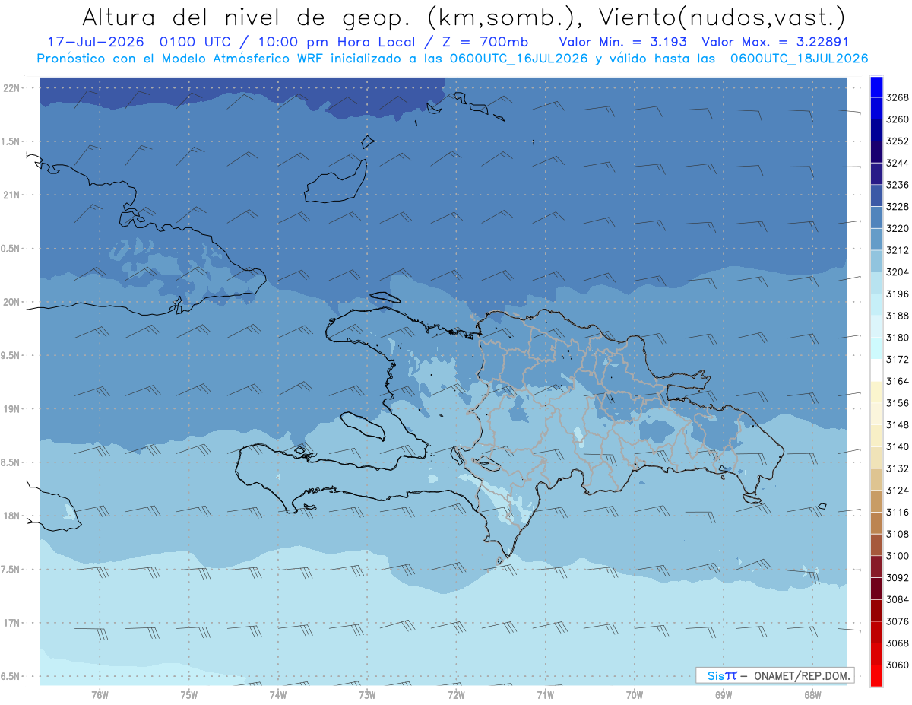Screen dimensions: 912x705
Task: Click the 6.5N latitude label
Action: click(11, 676)
